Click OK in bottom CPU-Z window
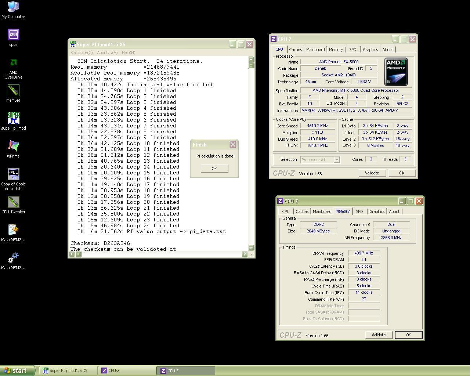The width and height of the screenshot is (470, 376). [x=408, y=335]
